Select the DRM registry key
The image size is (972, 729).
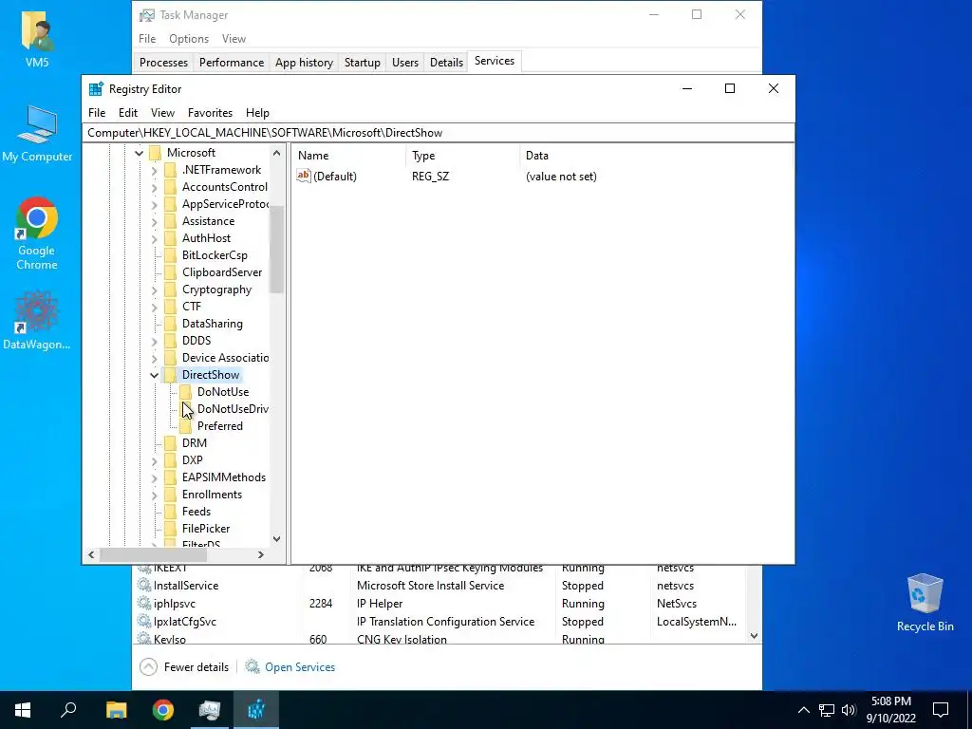tap(194, 443)
